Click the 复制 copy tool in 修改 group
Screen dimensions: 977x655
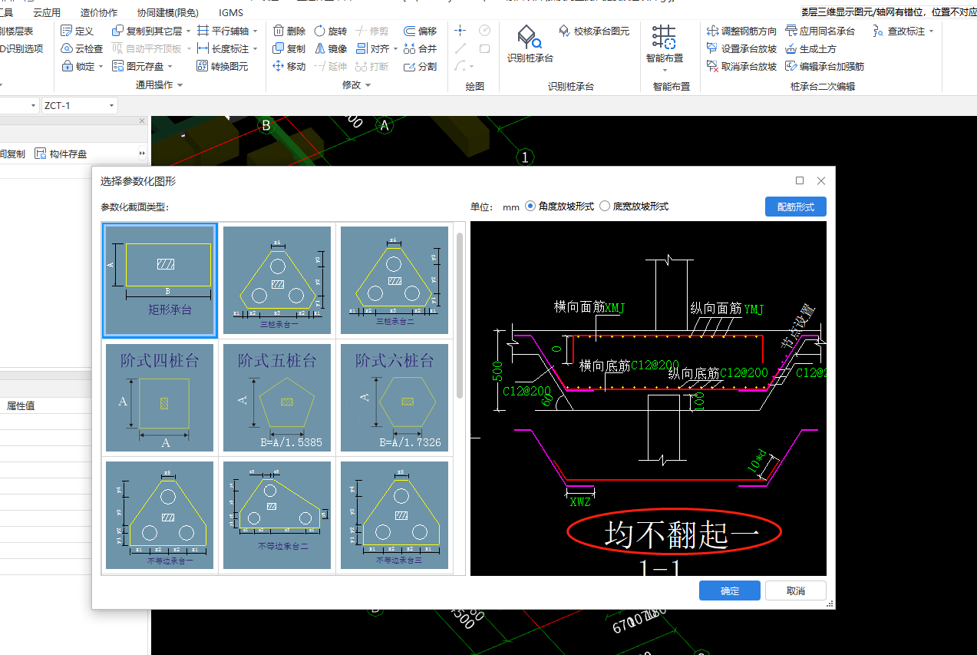289,48
